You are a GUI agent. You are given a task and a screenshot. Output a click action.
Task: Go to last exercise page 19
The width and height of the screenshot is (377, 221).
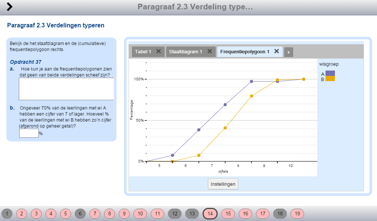[297, 213]
